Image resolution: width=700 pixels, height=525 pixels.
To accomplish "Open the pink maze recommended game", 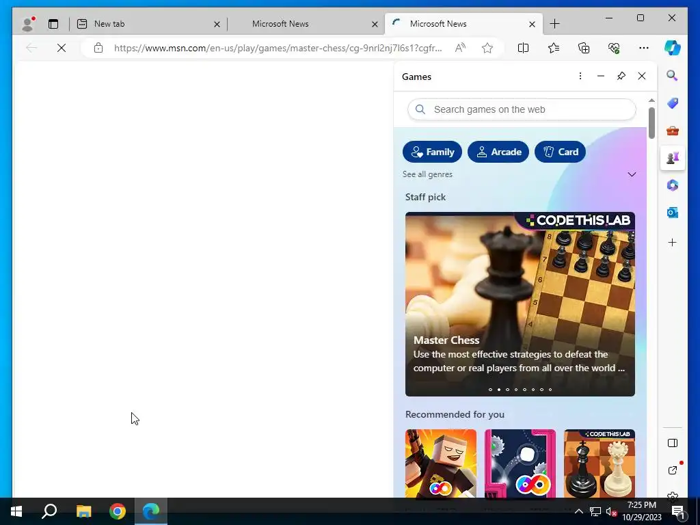I will click(520, 463).
